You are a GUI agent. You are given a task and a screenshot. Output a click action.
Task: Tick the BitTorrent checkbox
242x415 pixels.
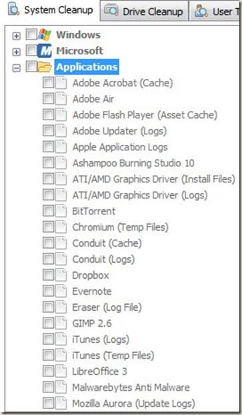click(x=48, y=211)
